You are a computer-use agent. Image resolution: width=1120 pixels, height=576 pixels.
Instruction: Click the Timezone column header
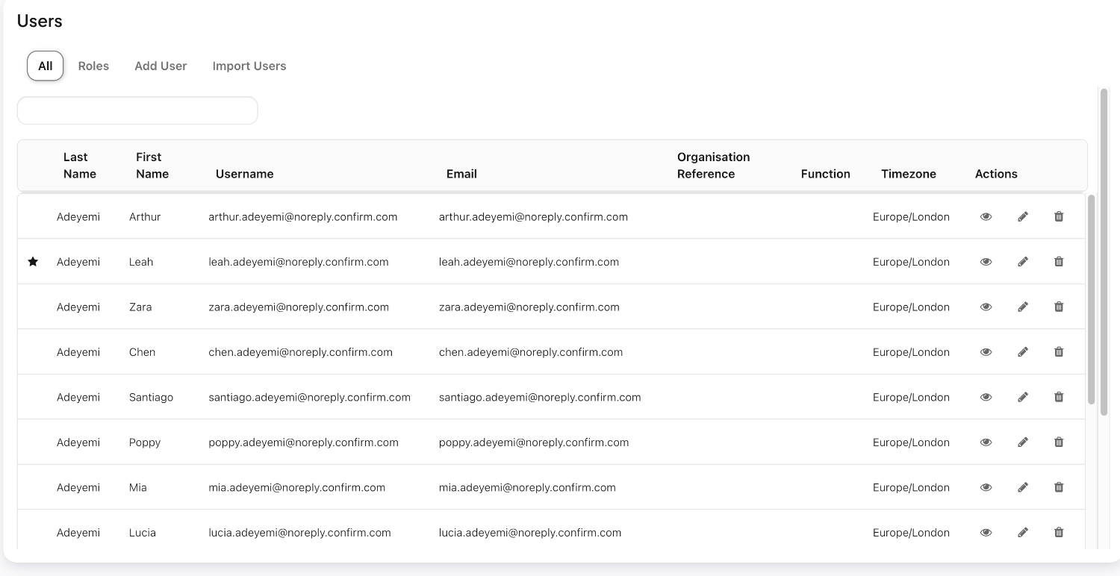pyautogui.click(x=909, y=174)
